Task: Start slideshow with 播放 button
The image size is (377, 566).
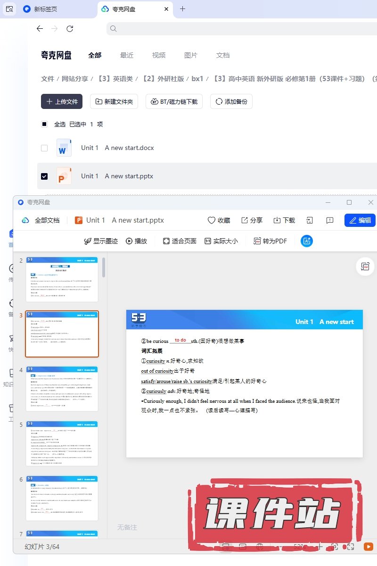Action: 136,241
